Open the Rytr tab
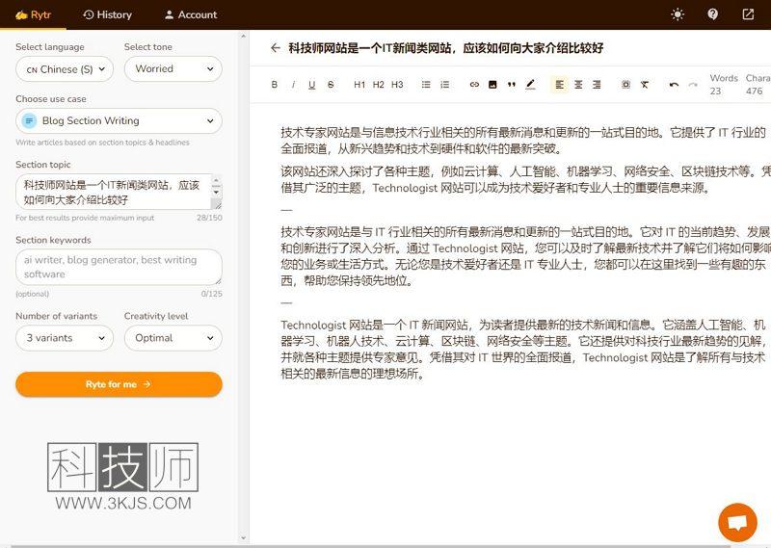Screen dimensions: 771x548 click(x=33, y=14)
